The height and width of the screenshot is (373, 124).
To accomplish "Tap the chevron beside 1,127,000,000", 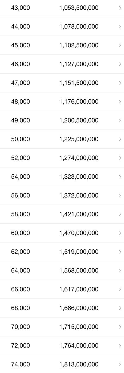I will 120,64.
